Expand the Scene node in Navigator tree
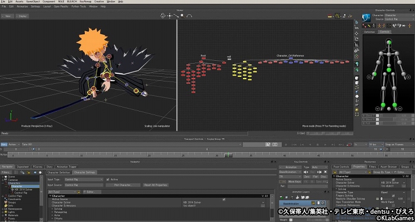The height and width of the screenshot is (222, 415). (3, 177)
